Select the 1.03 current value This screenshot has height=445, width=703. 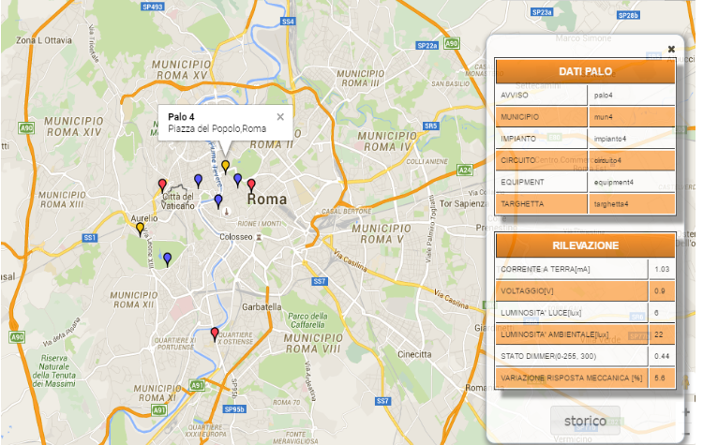(x=662, y=269)
